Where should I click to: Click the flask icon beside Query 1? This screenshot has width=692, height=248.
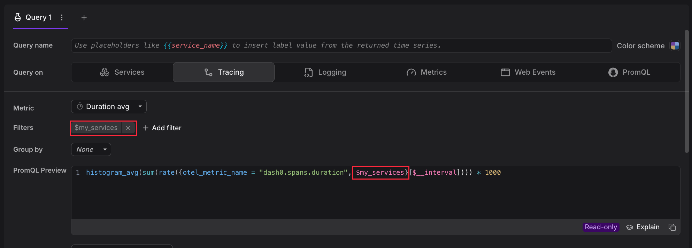tap(18, 17)
